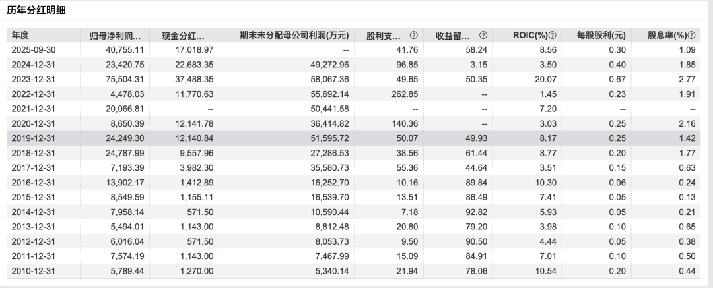
Task: Sort by 期末未分配母公司利润(万元) header
Action: point(294,35)
